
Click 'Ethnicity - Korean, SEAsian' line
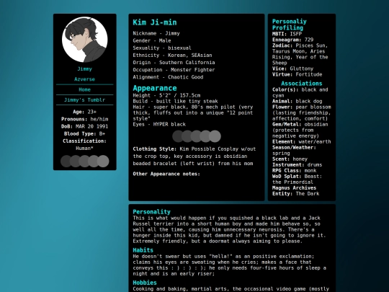point(172,55)
